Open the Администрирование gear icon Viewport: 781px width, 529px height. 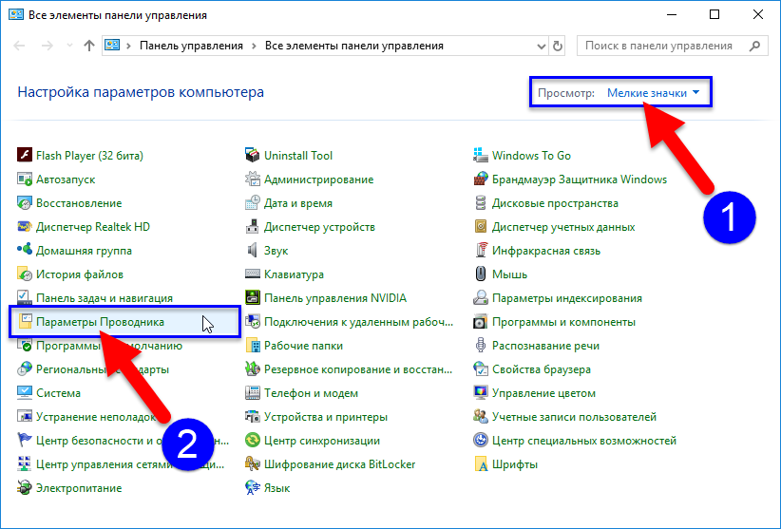coord(253,179)
